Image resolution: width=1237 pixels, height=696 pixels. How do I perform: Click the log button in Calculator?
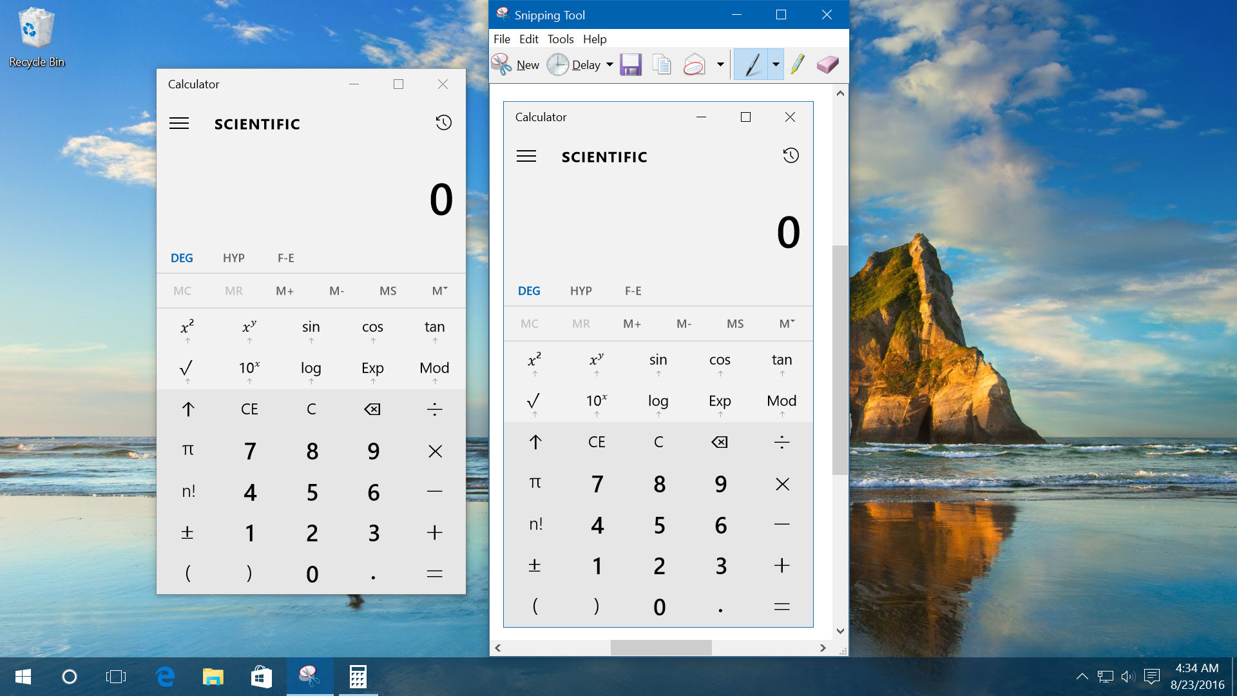coord(311,369)
